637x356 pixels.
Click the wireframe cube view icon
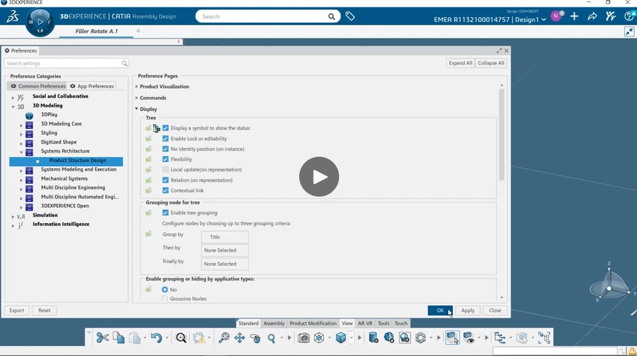click(x=319, y=337)
